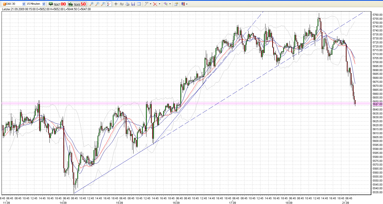The image size is (383, 204).
Task: Click the 14.09 date axis label
Action: coord(63,203)
